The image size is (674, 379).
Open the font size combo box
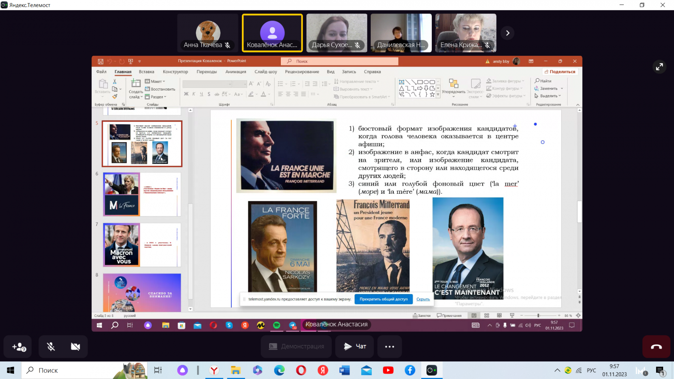pyautogui.click(x=240, y=84)
